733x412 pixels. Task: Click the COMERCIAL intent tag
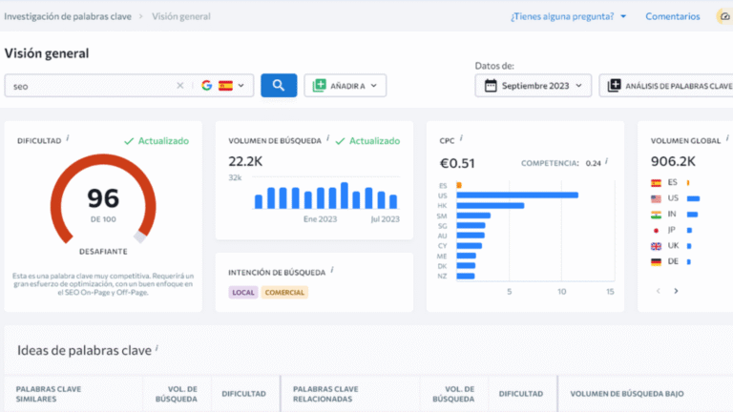(x=284, y=293)
